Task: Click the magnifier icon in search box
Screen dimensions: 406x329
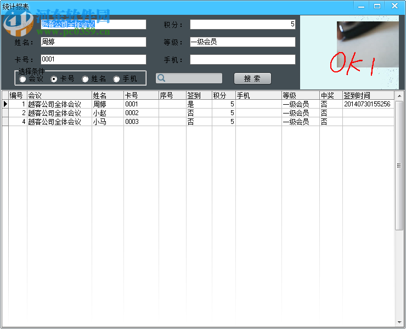Action: point(161,78)
